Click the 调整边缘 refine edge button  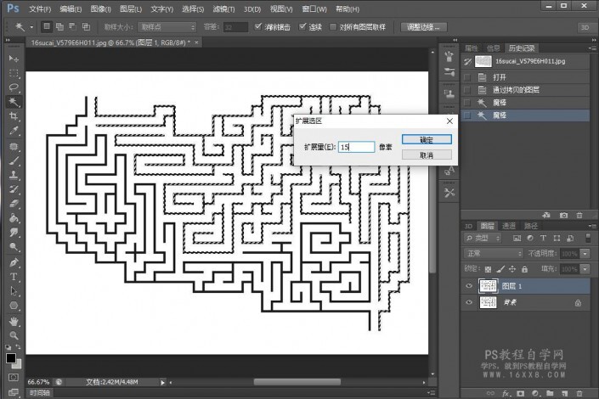[425, 26]
